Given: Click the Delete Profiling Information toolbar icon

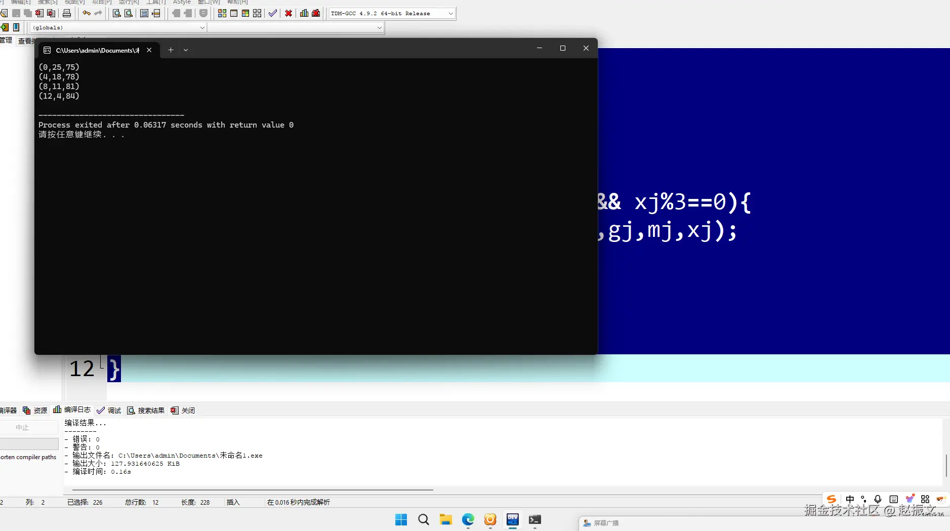Looking at the screenshot, I should coord(316,13).
